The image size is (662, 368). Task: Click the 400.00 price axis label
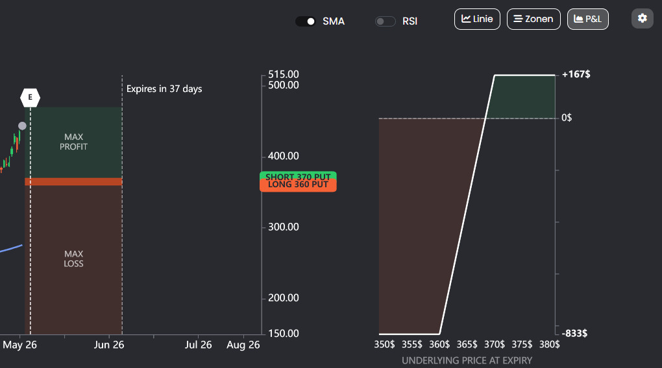(x=283, y=156)
